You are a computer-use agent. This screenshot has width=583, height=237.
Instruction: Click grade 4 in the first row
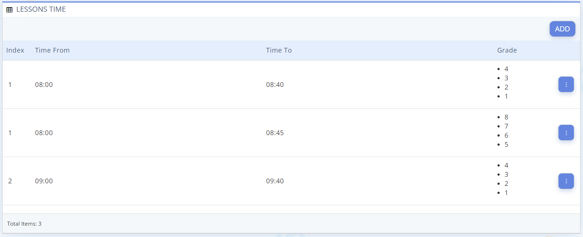[506, 69]
